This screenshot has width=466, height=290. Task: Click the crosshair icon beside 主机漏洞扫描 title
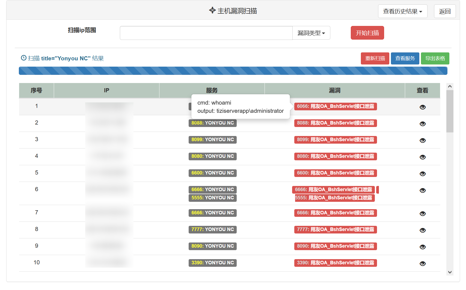[x=212, y=10]
